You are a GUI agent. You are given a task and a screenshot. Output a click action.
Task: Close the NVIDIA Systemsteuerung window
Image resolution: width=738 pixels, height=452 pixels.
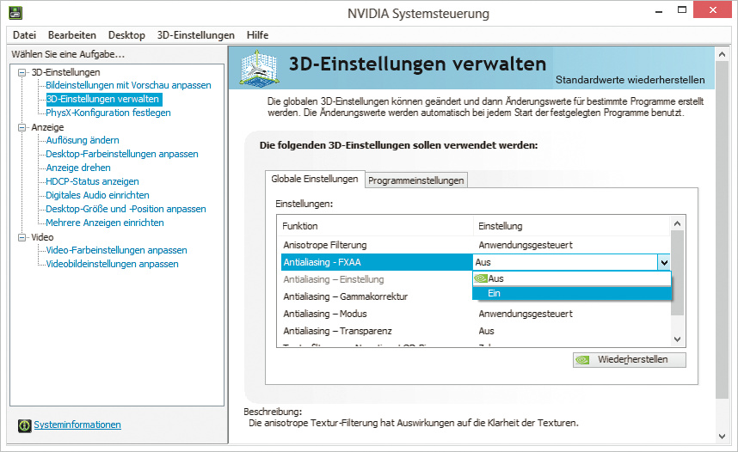point(712,9)
